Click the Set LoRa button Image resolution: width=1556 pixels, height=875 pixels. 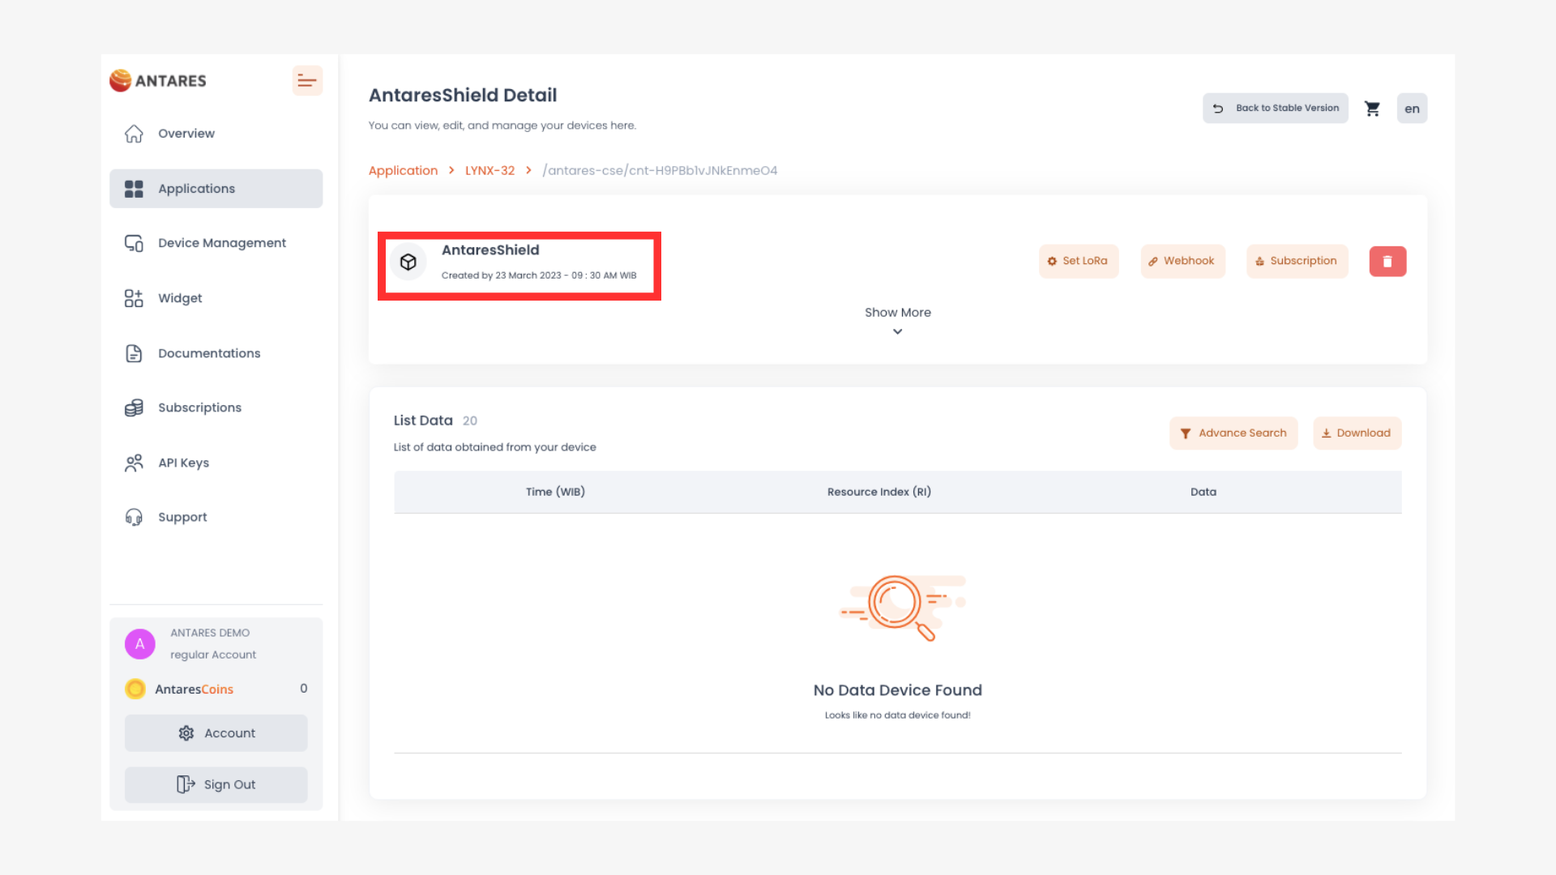(1078, 261)
